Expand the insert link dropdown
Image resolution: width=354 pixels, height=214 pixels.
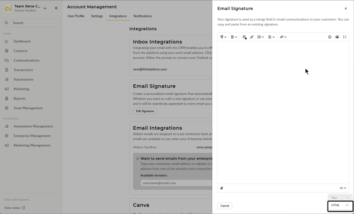click(283, 37)
